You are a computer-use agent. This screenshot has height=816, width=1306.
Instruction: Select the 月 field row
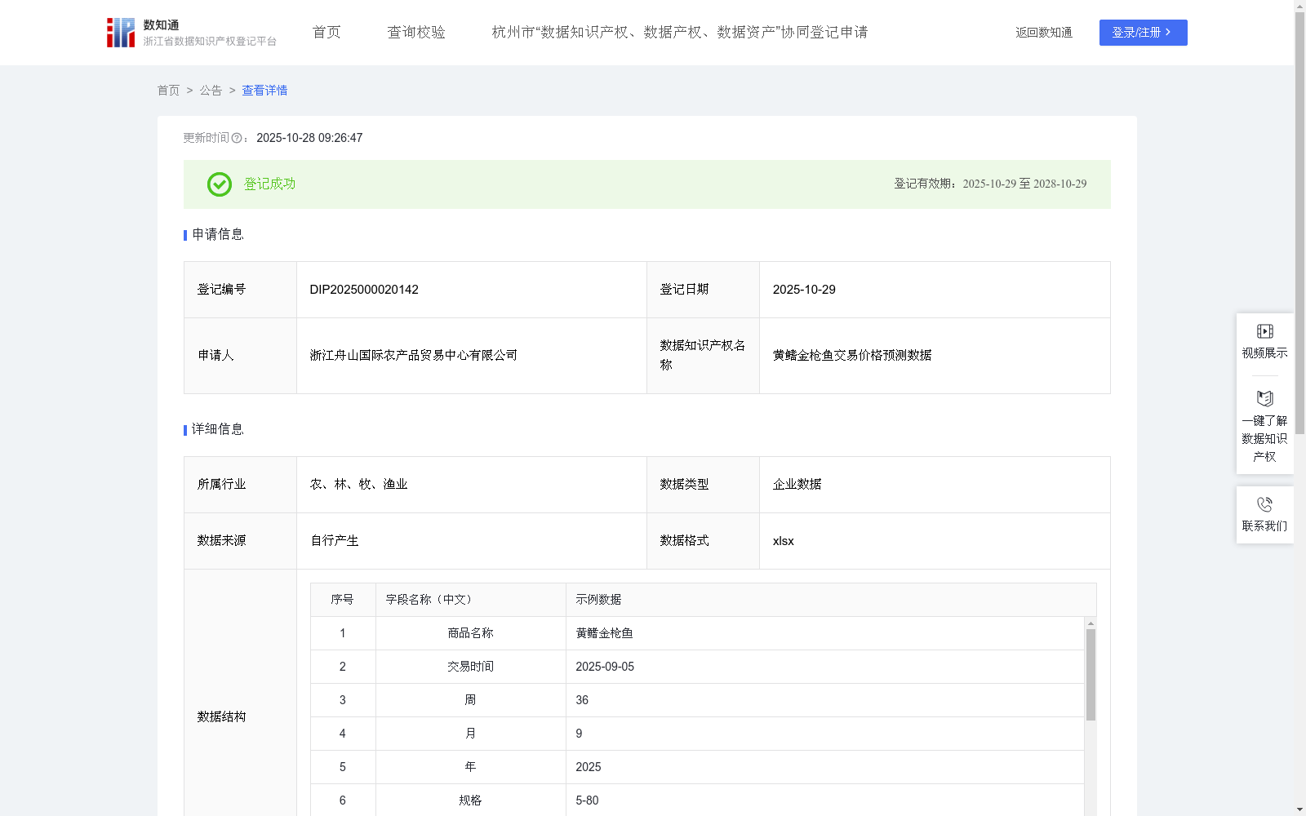coord(697,734)
